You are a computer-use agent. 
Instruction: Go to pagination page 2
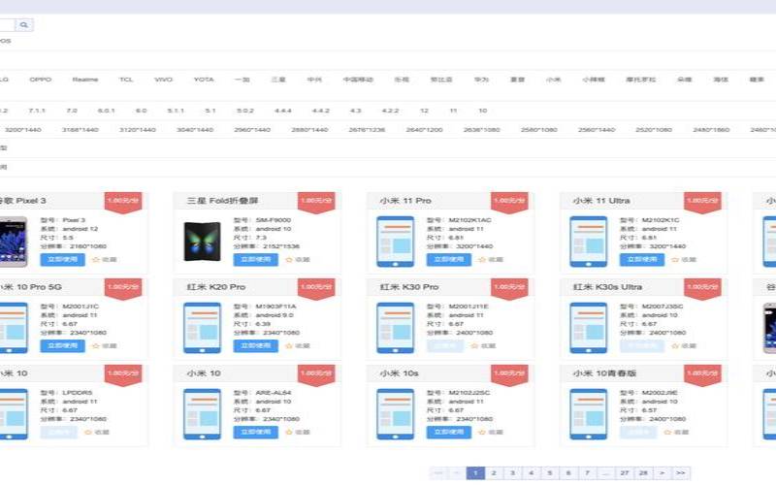[494, 473]
